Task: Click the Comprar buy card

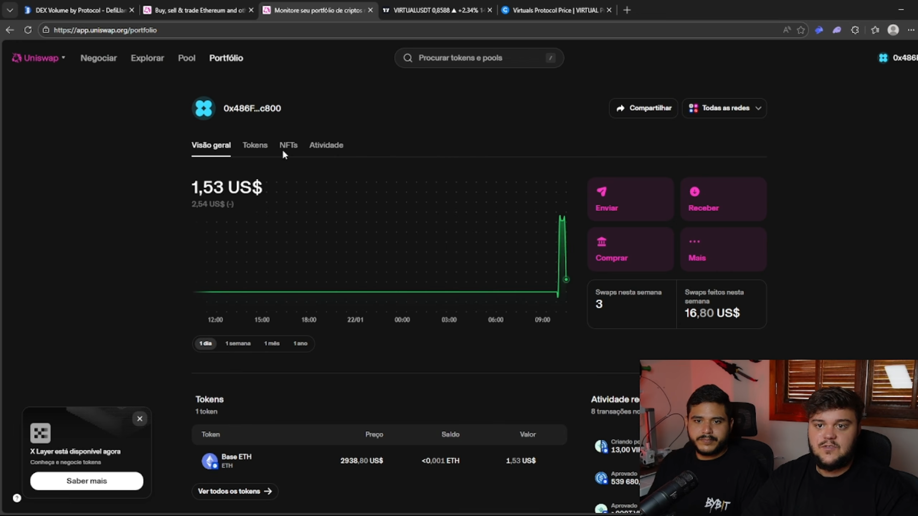Action: coord(630,249)
